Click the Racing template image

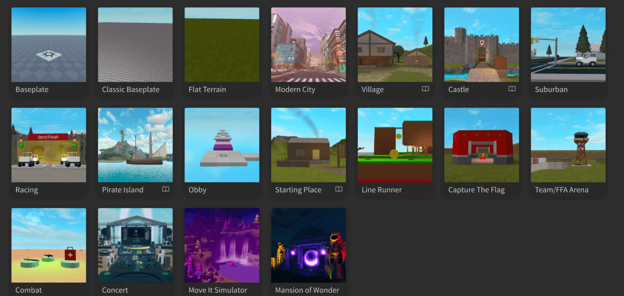point(48,145)
